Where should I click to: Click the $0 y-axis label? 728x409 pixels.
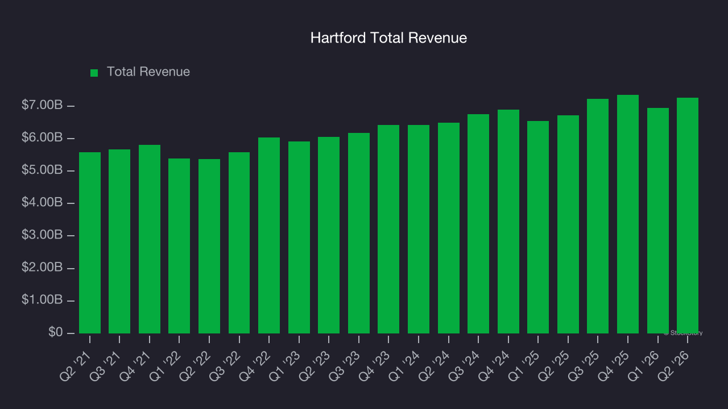55,332
